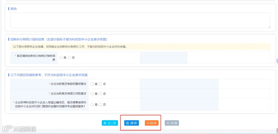Click the yellow notice 以下部分信息供企业选填
The image size is (278, 134).
(140, 47)
